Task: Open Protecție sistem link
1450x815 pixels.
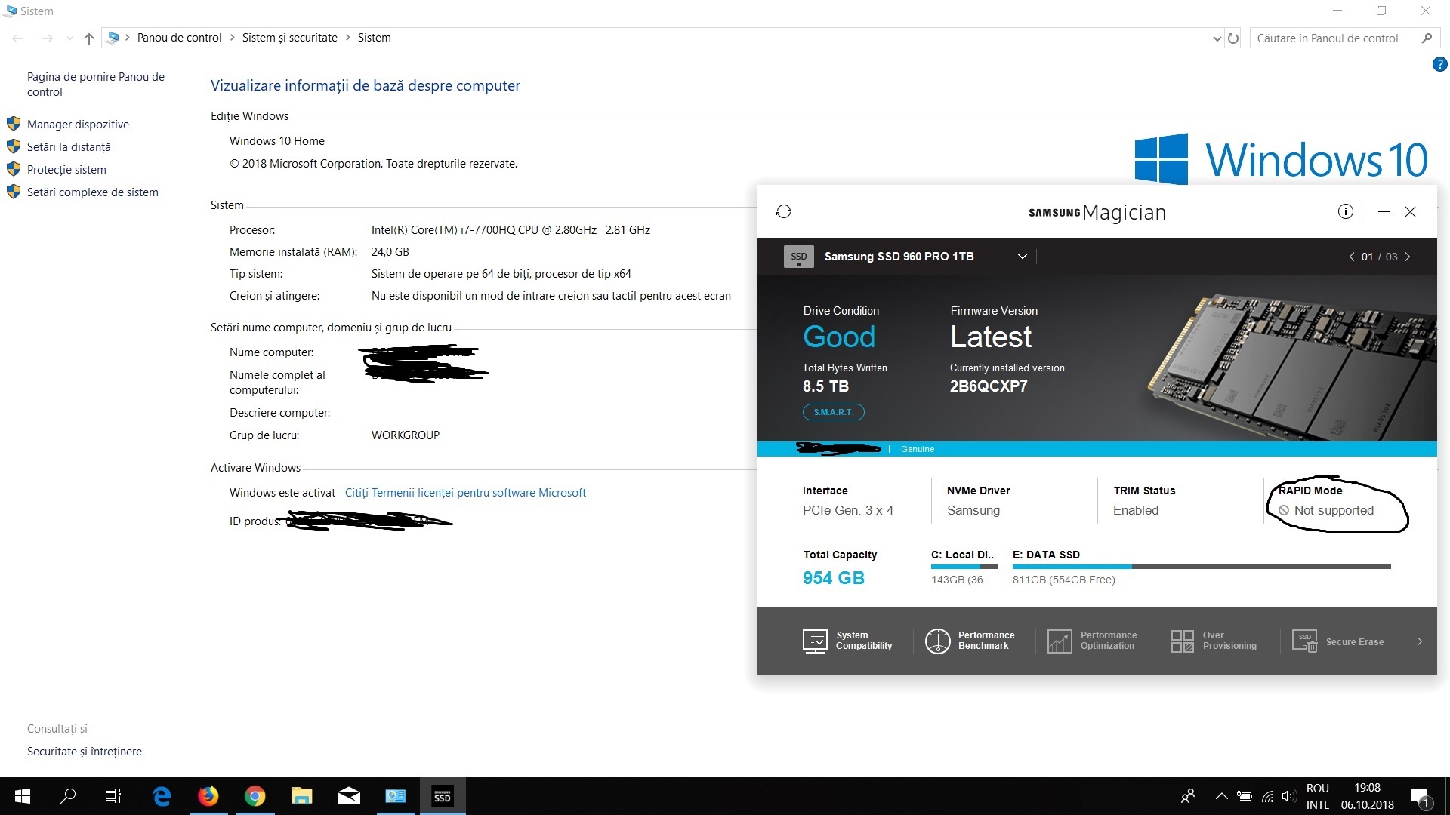Action: coord(66,169)
